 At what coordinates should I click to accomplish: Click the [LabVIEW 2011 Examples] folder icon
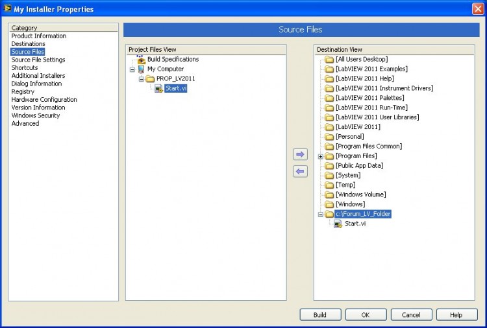(x=329, y=69)
